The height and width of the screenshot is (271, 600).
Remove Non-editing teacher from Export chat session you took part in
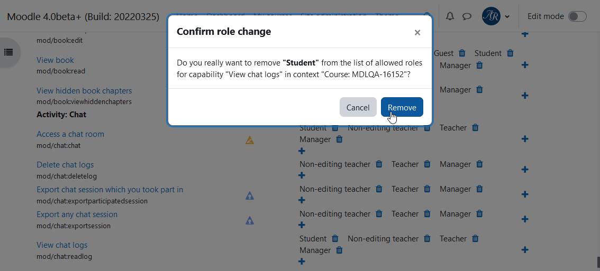tap(379, 189)
